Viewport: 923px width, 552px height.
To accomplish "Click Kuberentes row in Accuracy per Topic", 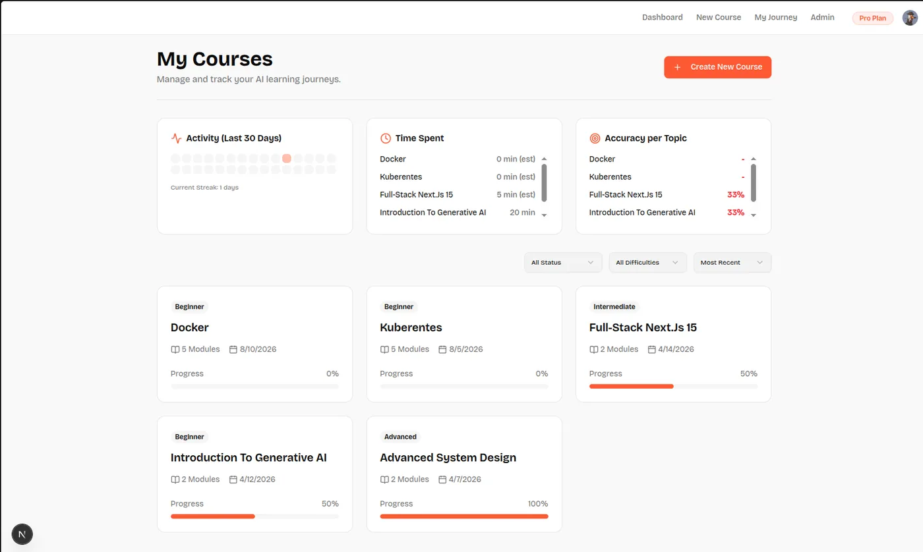I will [x=667, y=177].
